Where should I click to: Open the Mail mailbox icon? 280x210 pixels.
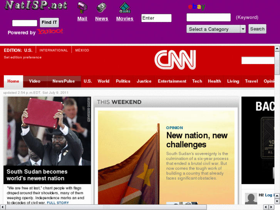[x=82, y=7]
